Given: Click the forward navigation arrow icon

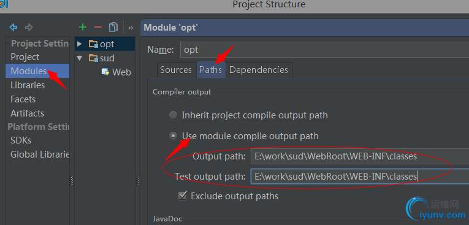Looking at the screenshot, I should [29, 28].
